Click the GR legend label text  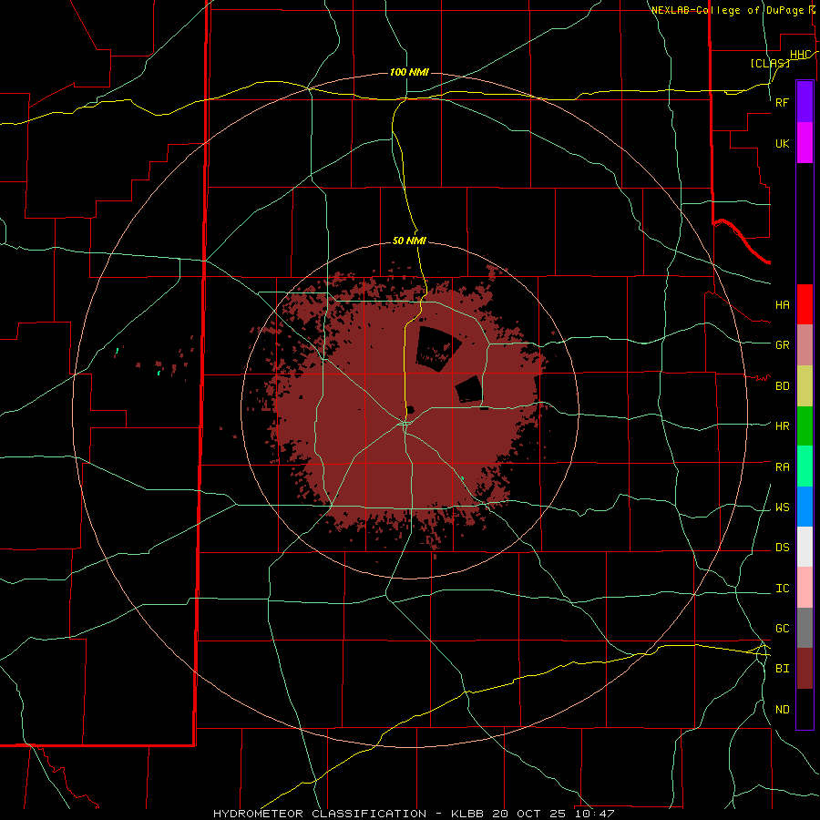(782, 345)
